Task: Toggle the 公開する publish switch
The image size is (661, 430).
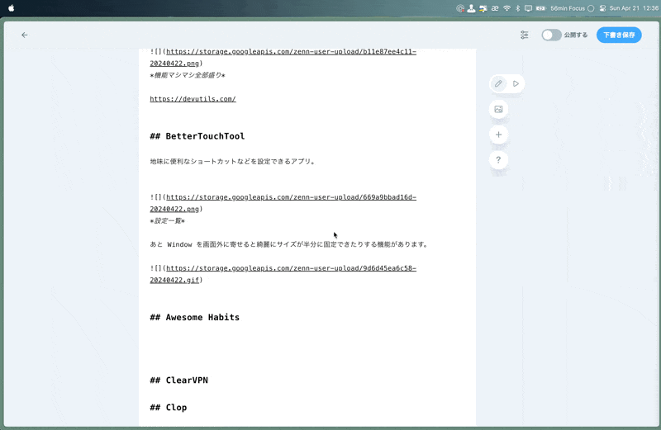Action: coord(551,35)
